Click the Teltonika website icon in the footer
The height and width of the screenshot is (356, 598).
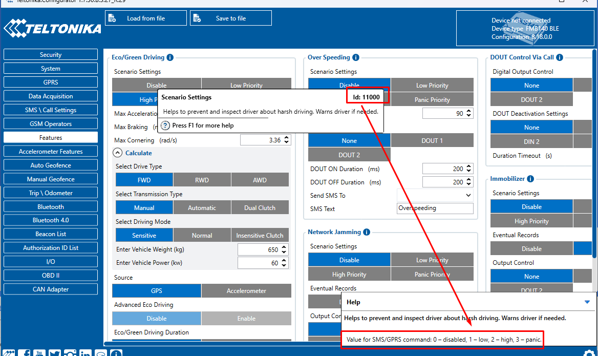pos(9,353)
